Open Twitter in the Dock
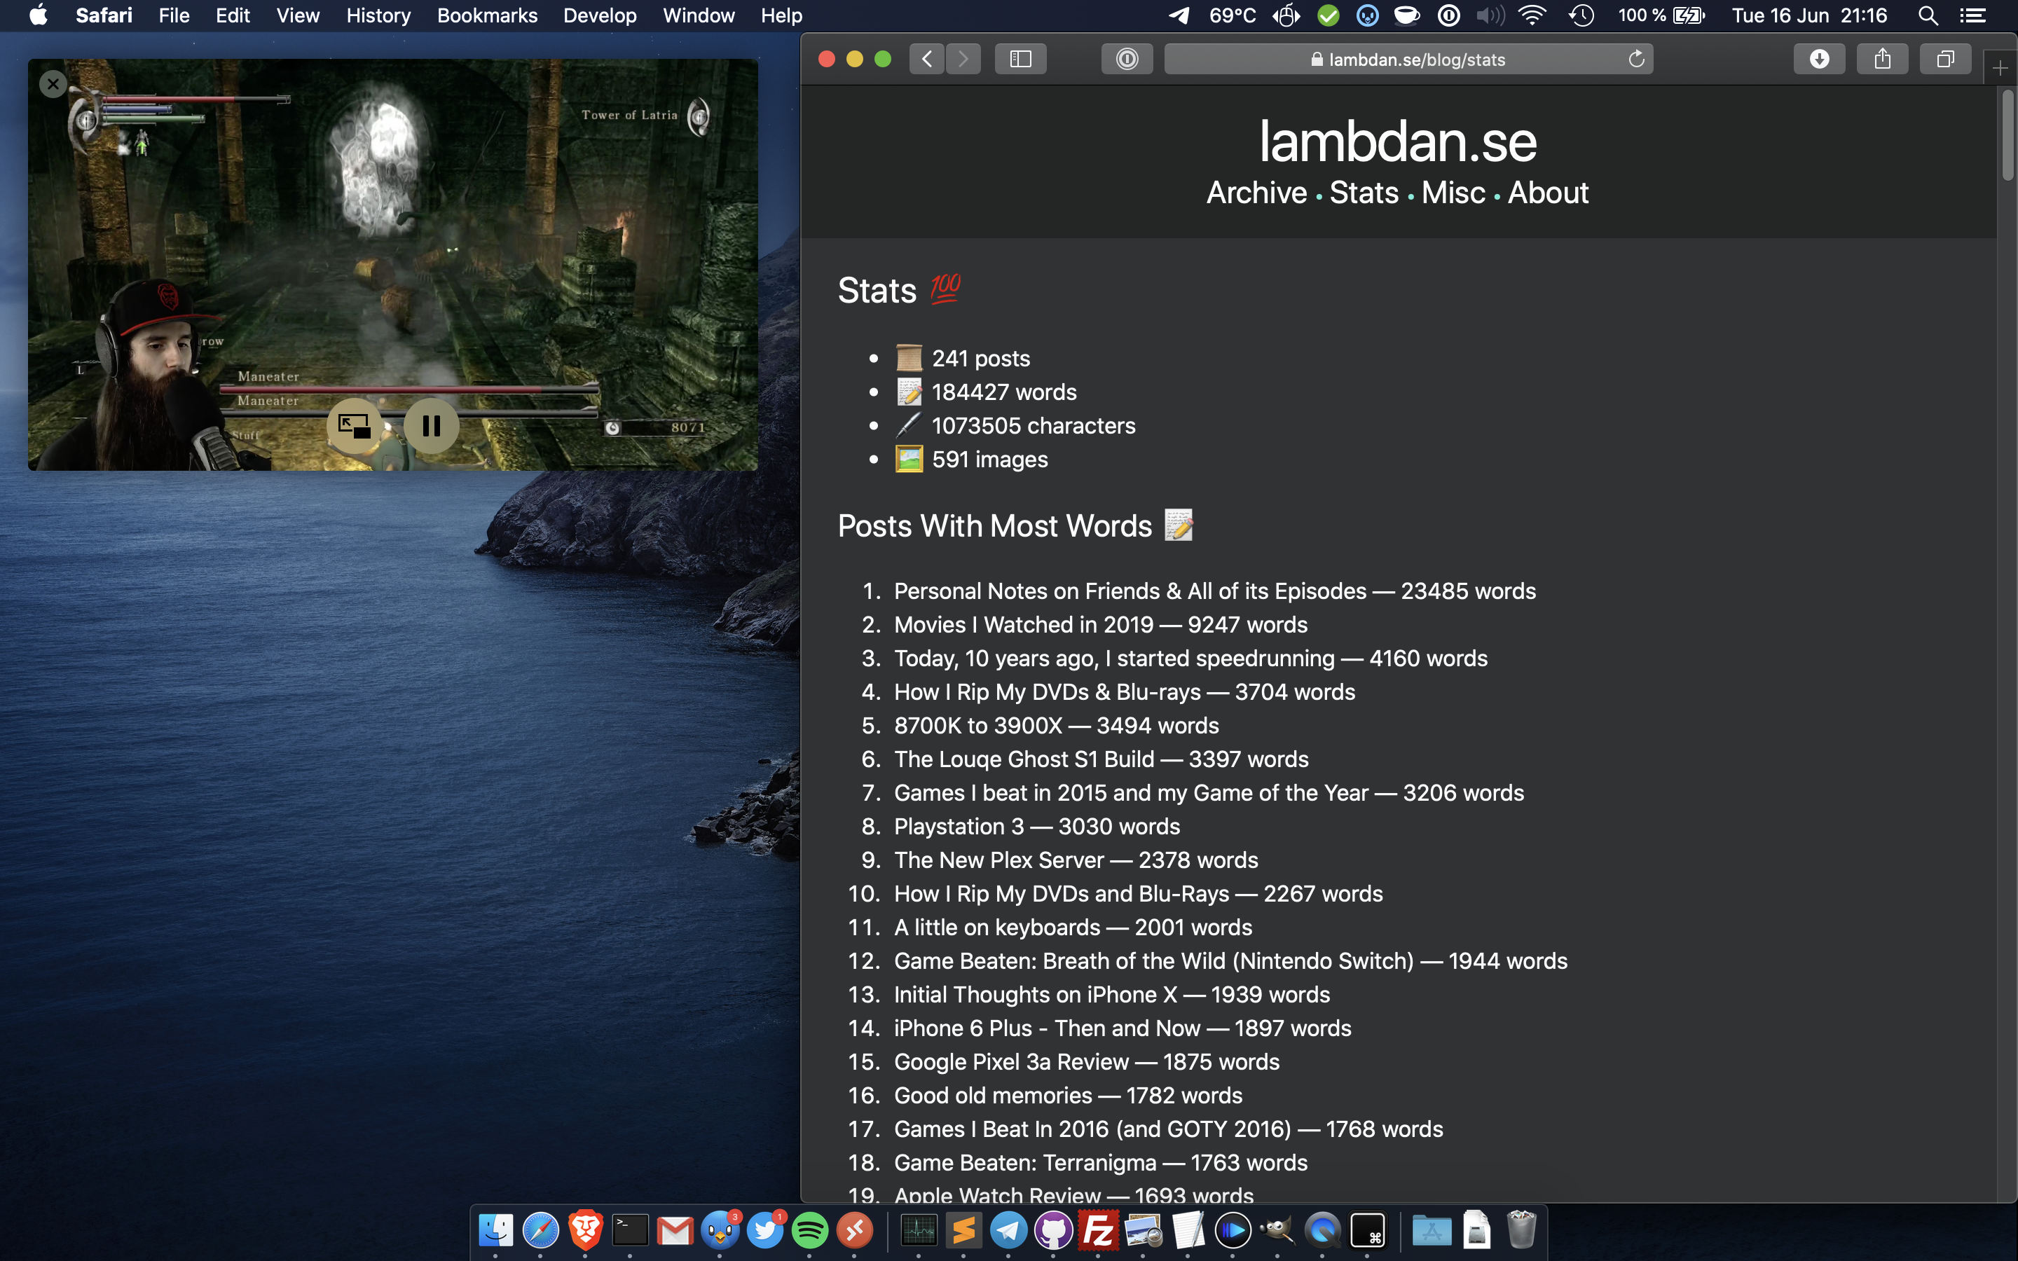 point(764,1229)
